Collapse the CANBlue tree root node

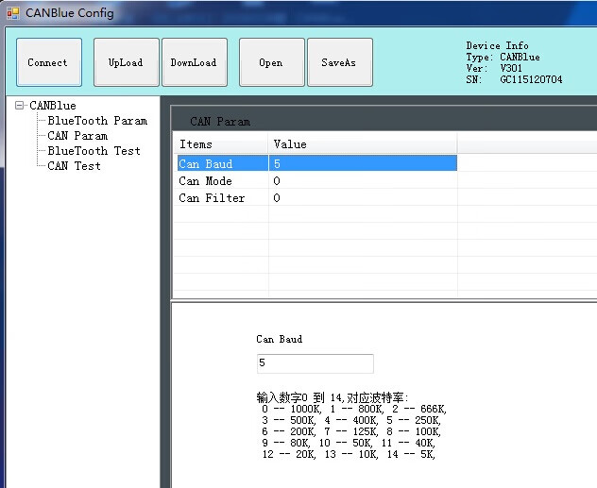point(20,106)
